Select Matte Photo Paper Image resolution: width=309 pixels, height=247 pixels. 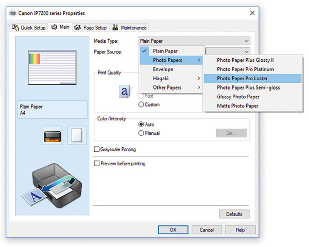point(253,106)
